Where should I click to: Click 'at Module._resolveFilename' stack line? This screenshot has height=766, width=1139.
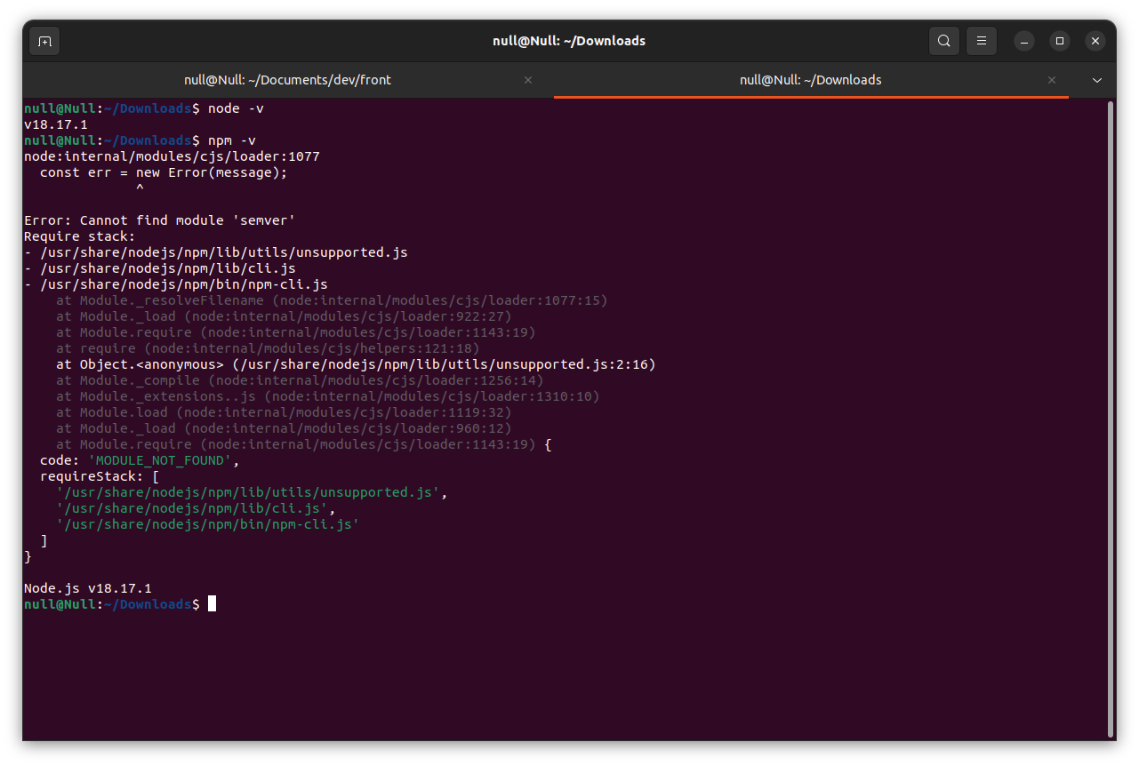tap(332, 300)
